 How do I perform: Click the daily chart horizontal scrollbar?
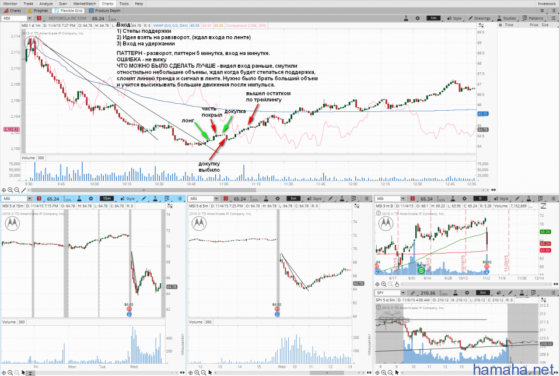tap(476, 284)
